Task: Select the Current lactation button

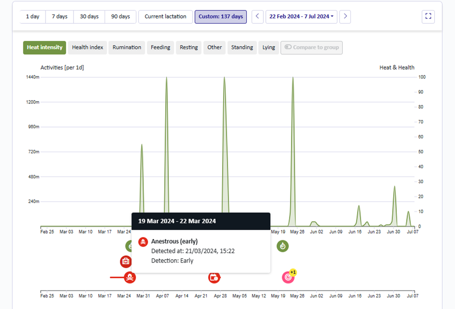Action: 165,16
